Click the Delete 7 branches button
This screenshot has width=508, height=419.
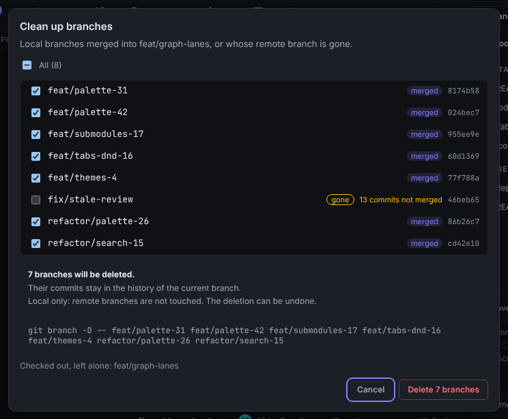pos(443,390)
